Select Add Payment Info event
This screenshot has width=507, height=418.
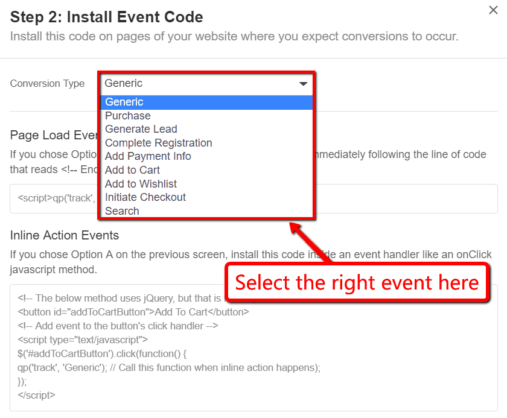148,156
